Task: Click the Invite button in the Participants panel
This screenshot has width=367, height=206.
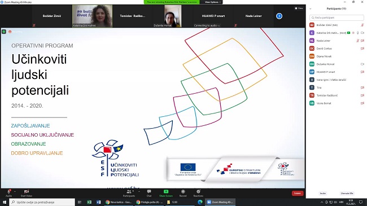Action: coord(323,194)
